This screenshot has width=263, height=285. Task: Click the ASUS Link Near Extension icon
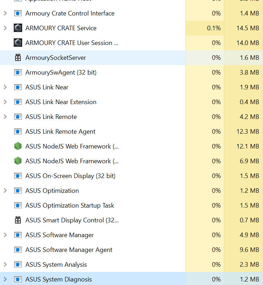[18, 102]
